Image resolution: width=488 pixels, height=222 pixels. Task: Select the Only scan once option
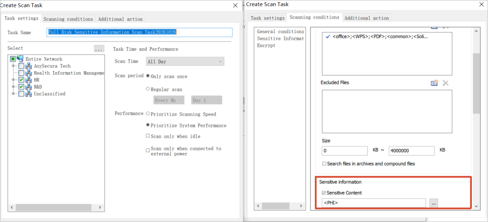[x=148, y=76]
